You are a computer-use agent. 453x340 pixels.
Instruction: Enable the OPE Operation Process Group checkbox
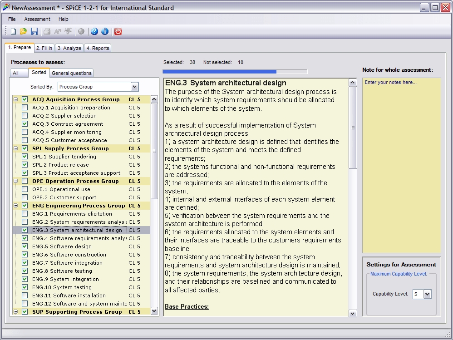click(x=25, y=181)
